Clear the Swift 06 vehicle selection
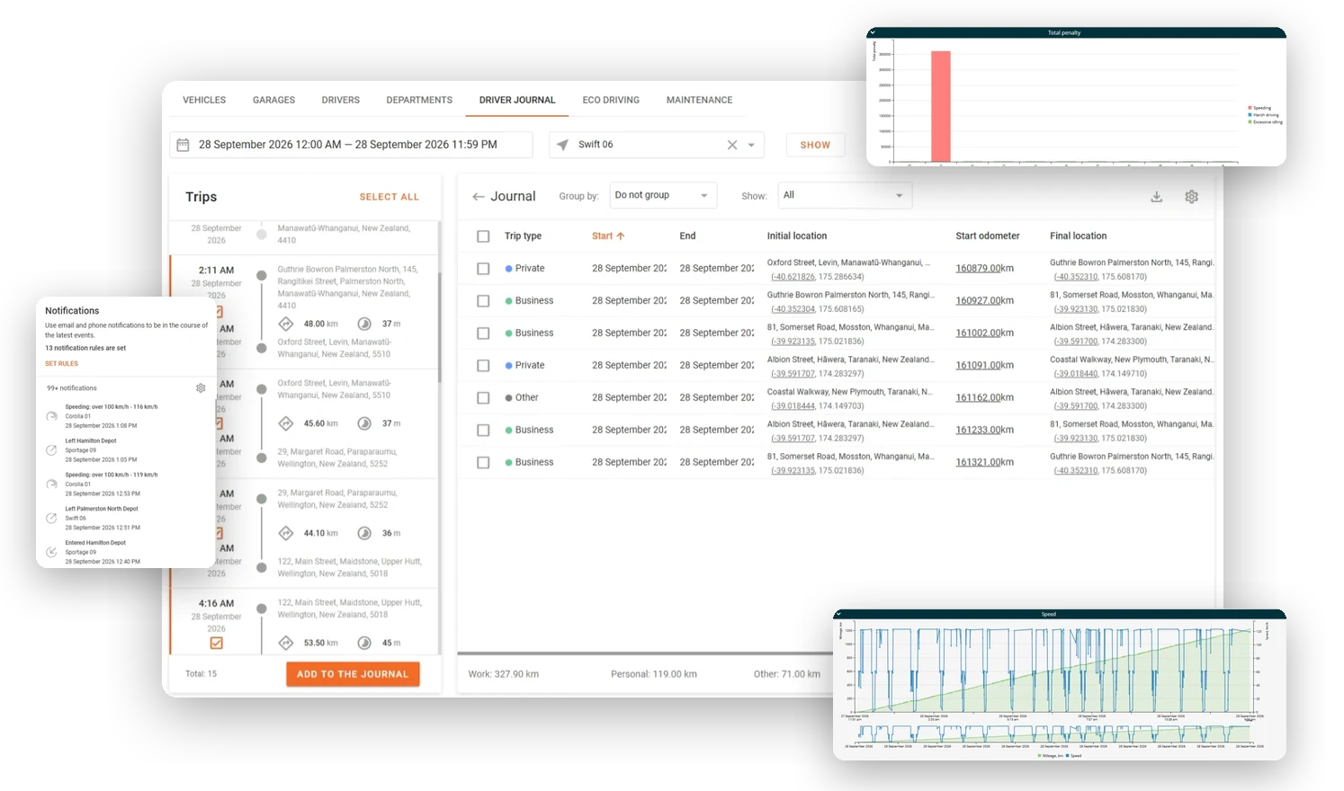 click(732, 145)
